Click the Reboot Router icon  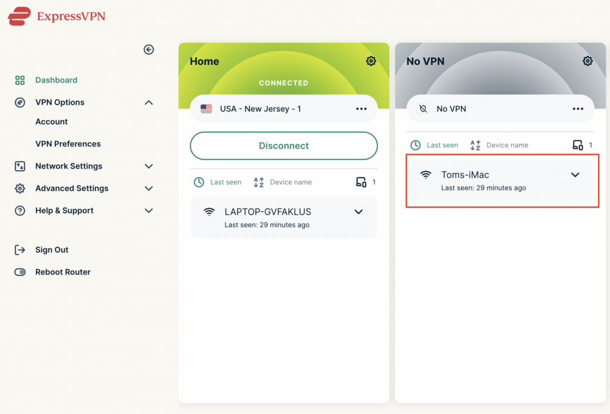20,272
